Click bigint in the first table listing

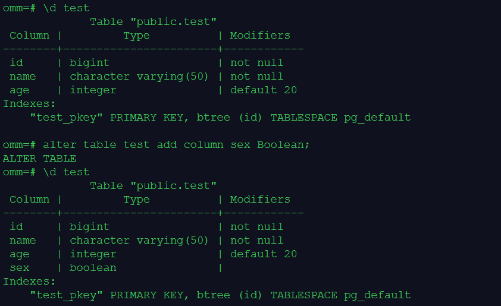89,62
